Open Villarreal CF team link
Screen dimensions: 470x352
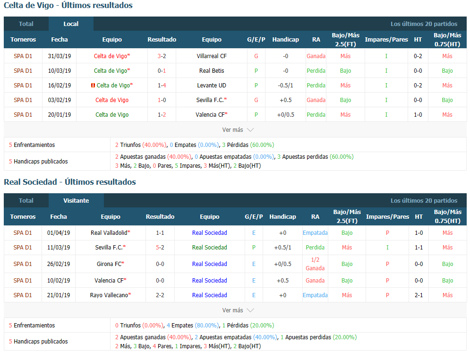coord(212,56)
